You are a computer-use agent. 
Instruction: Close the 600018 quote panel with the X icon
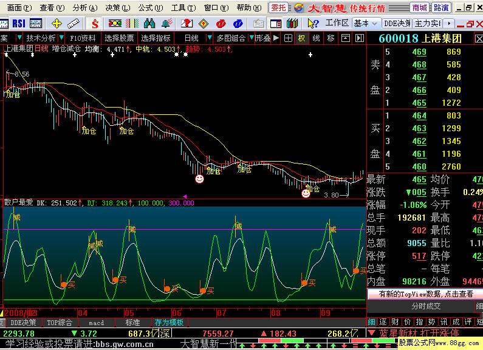point(478,38)
